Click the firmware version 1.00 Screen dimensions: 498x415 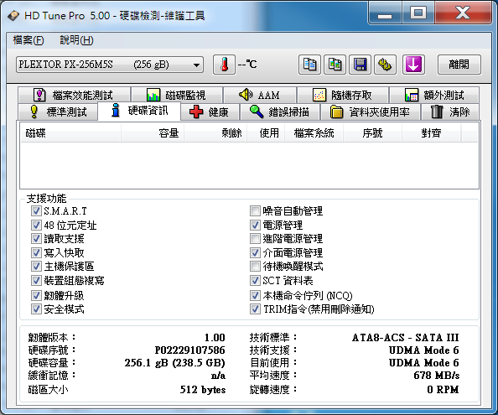click(x=215, y=338)
